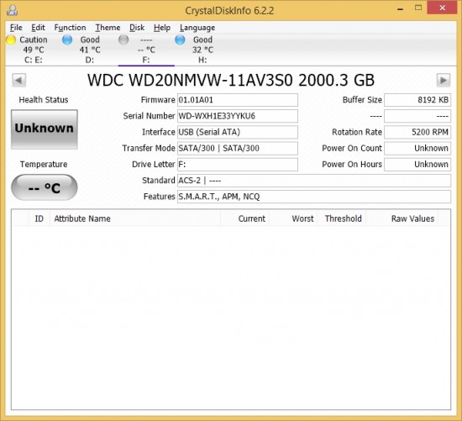Click the Raw Values column header
The image size is (462, 421).
[402, 218]
